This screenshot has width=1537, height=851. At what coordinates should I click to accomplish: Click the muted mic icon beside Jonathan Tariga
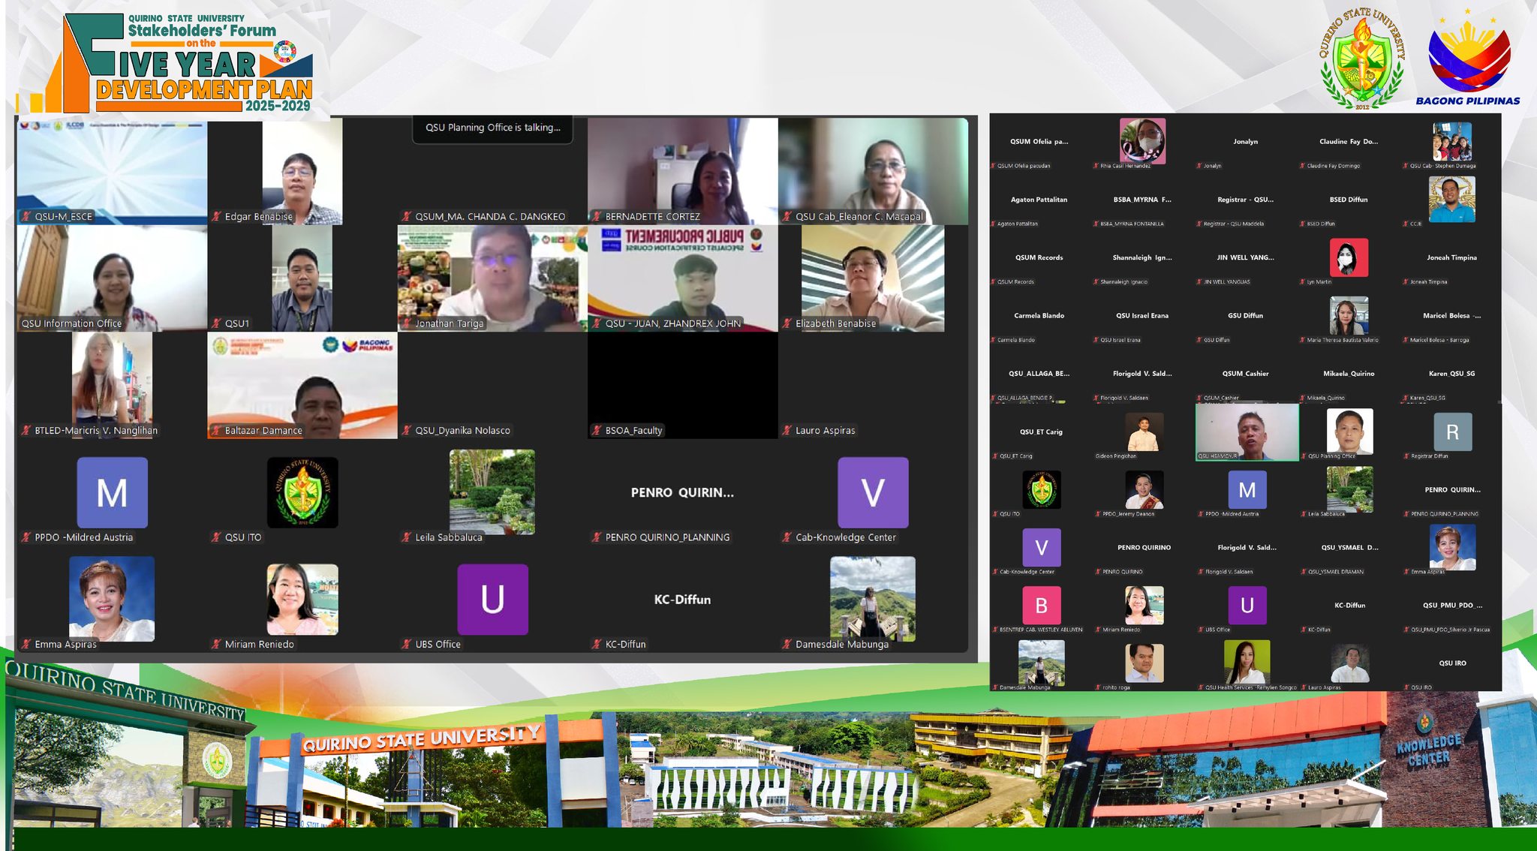[407, 323]
